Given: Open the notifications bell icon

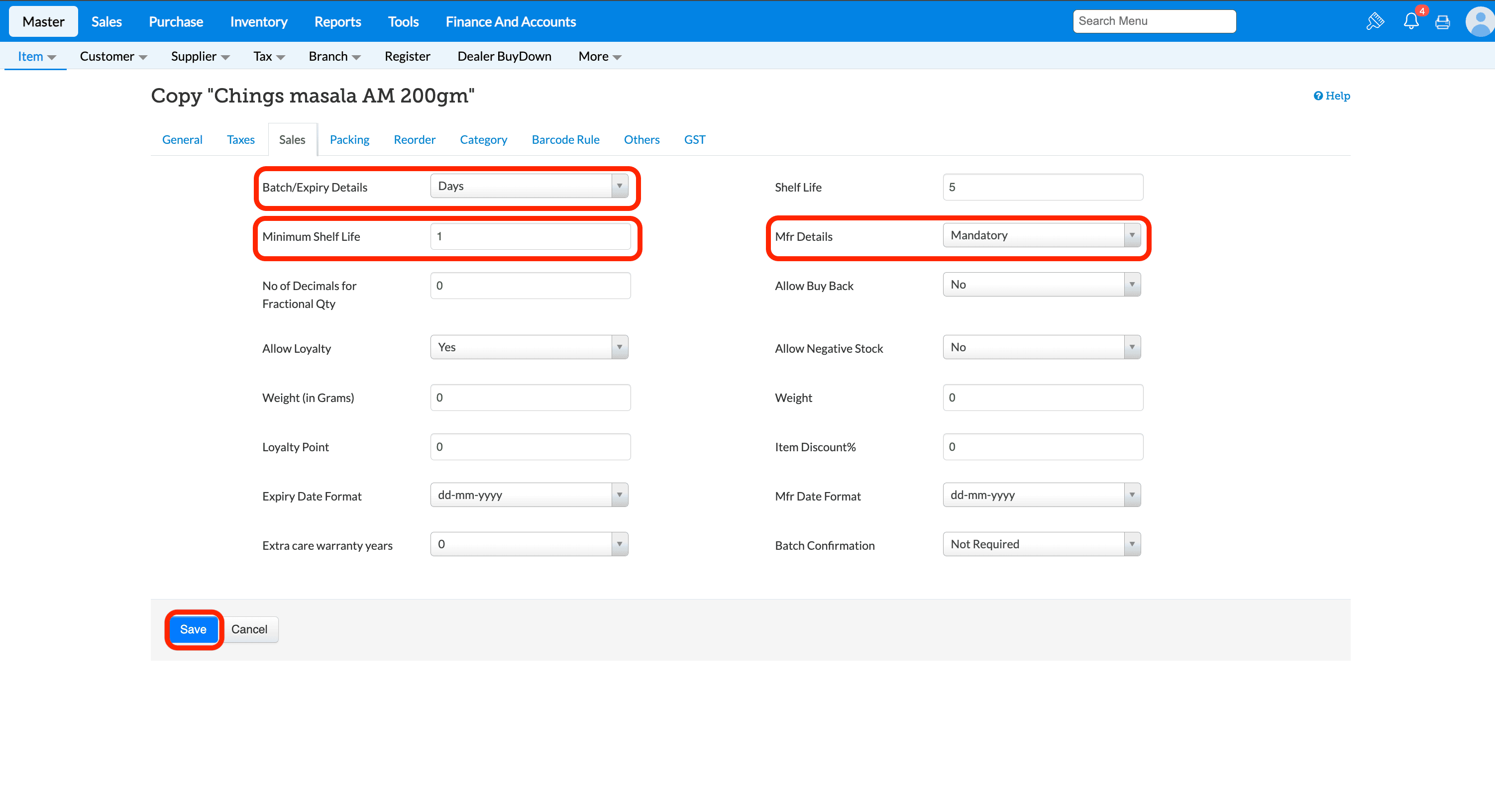Looking at the screenshot, I should coord(1411,21).
